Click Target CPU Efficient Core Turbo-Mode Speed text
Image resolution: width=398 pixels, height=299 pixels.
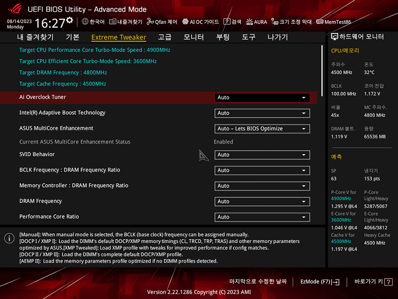[88, 61]
